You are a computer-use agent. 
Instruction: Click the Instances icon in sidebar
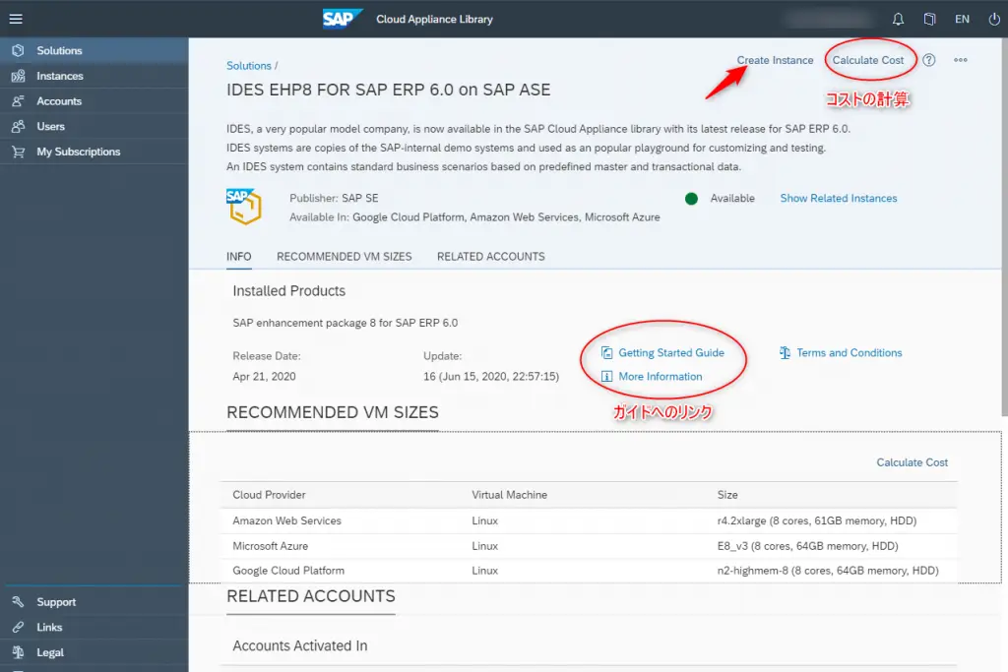(x=18, y=76)
